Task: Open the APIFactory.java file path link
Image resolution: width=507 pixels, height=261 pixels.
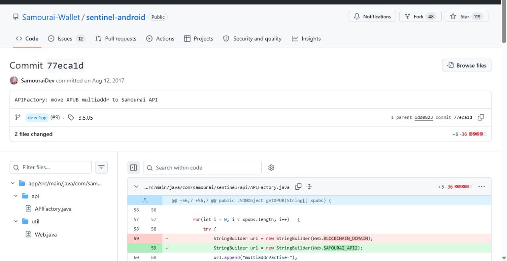Action: point(217,187)
